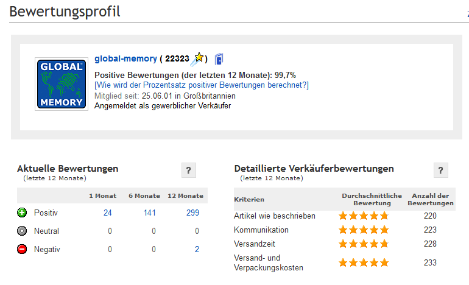Click the blue eBay shop door icon

(x=219, y=59)
